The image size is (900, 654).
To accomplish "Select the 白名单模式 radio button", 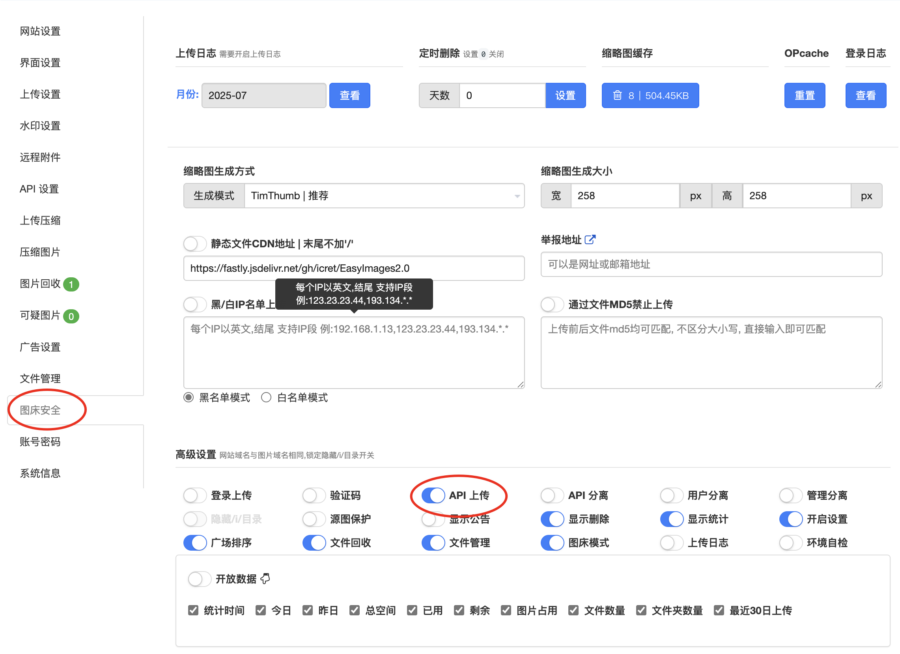I will (266, 397).
